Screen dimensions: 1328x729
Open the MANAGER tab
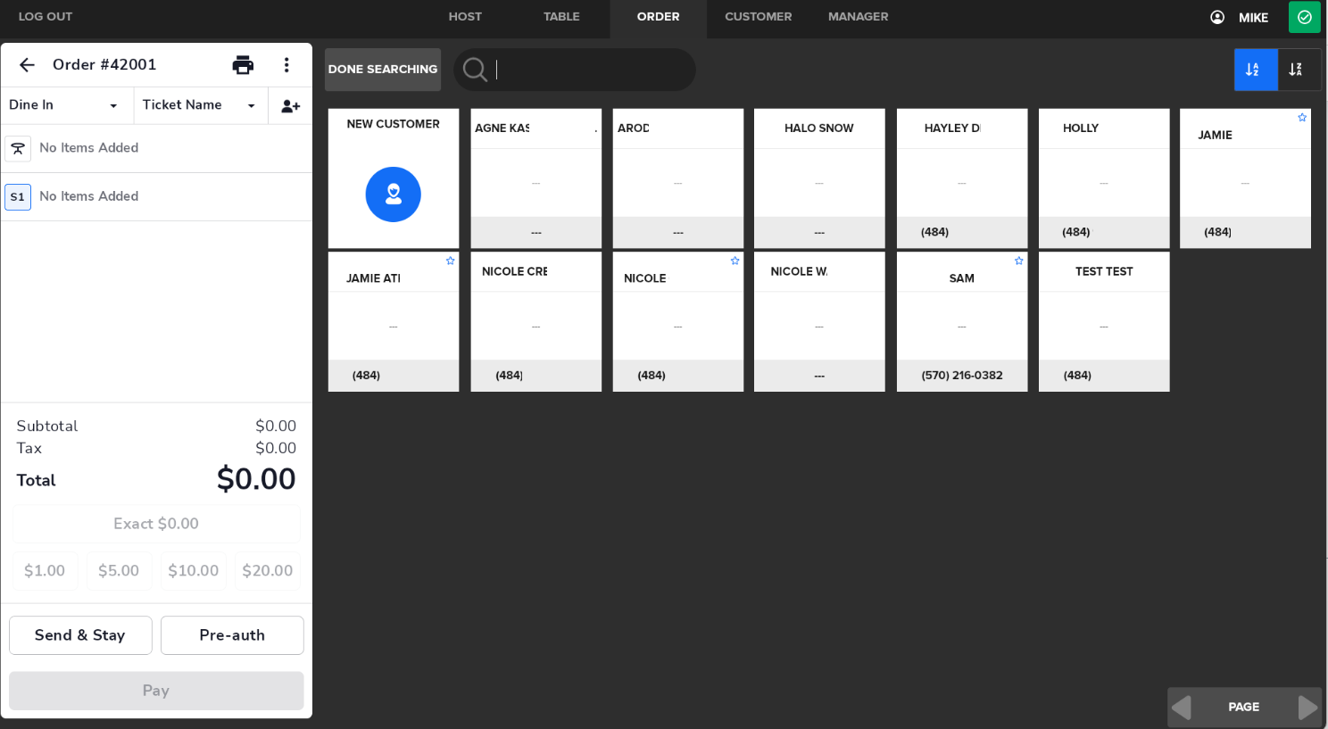click(858, 17)
